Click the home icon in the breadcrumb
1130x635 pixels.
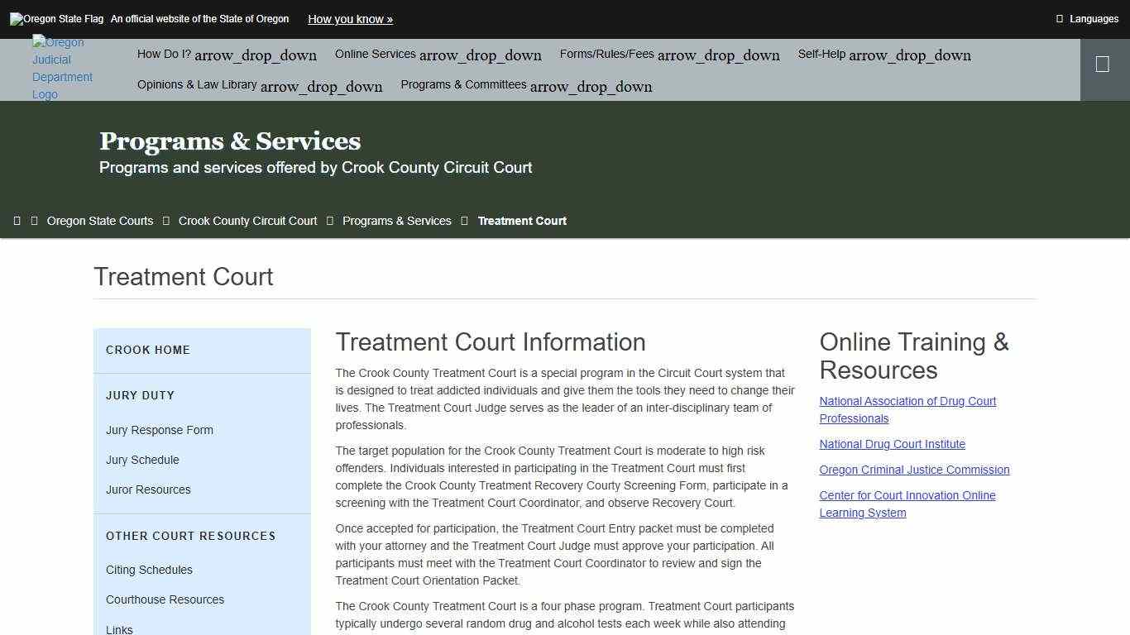[17, 220]
